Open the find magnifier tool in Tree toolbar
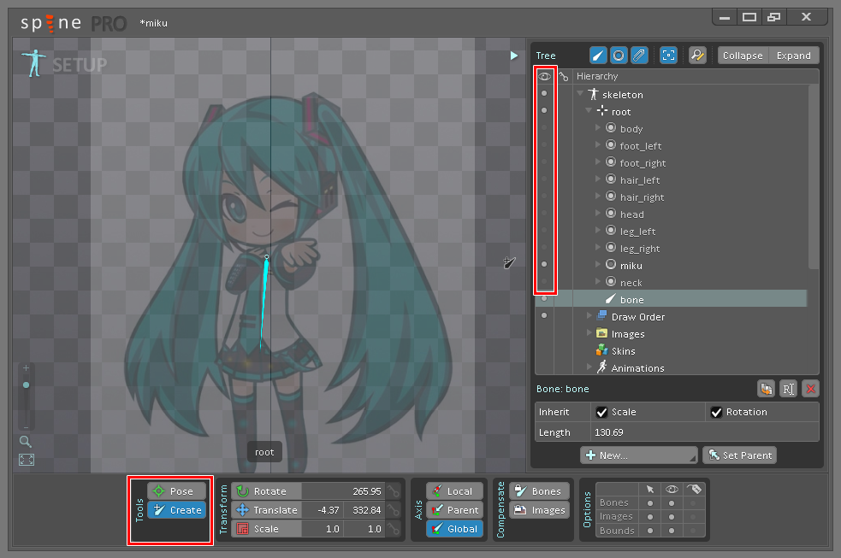The image size is (841, 558). tap(697, 56)
